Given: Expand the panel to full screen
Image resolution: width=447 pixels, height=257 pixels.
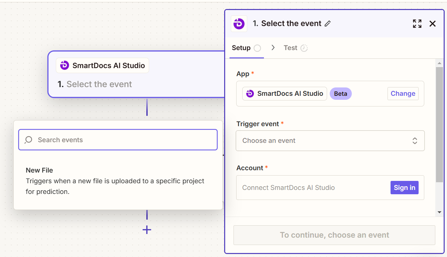Looking at the screenshot, I should click(x=417, y=24).
